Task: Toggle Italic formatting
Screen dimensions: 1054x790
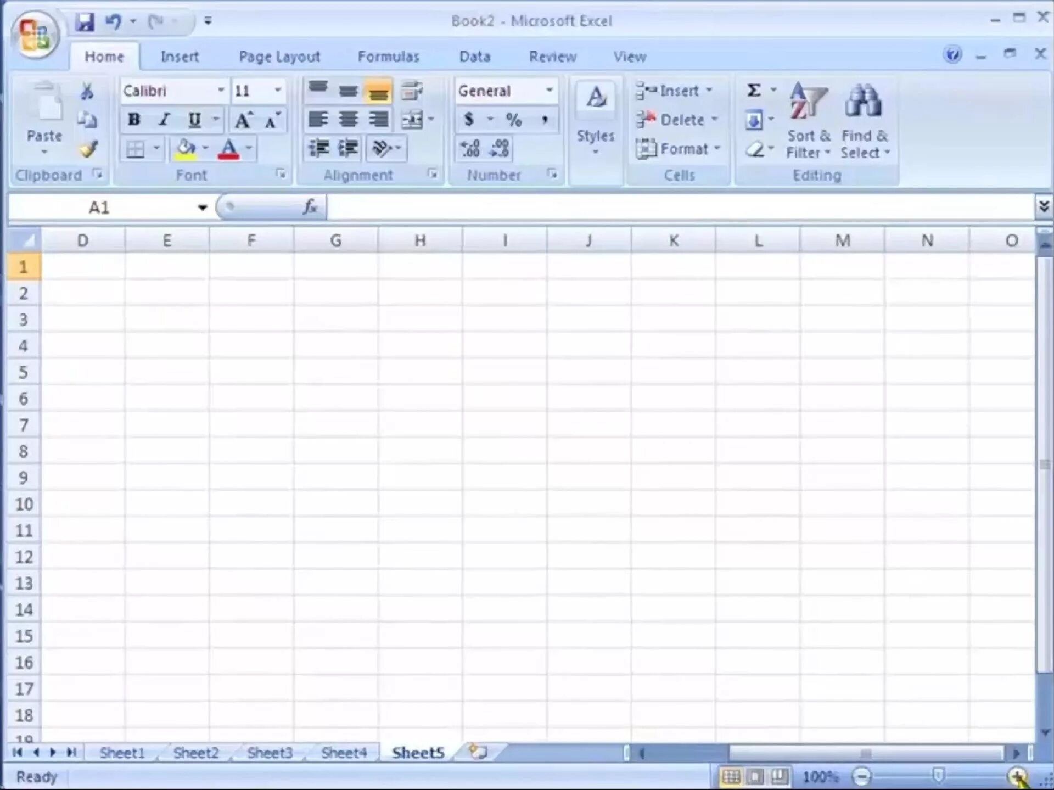Action: (x=164, y=119)
